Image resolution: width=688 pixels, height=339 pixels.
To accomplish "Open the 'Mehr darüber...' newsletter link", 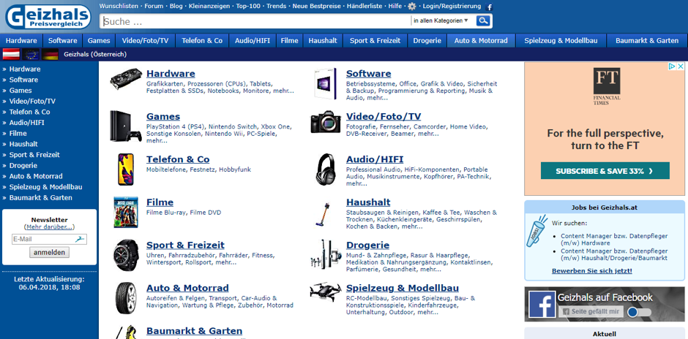I will pos(49,227).
